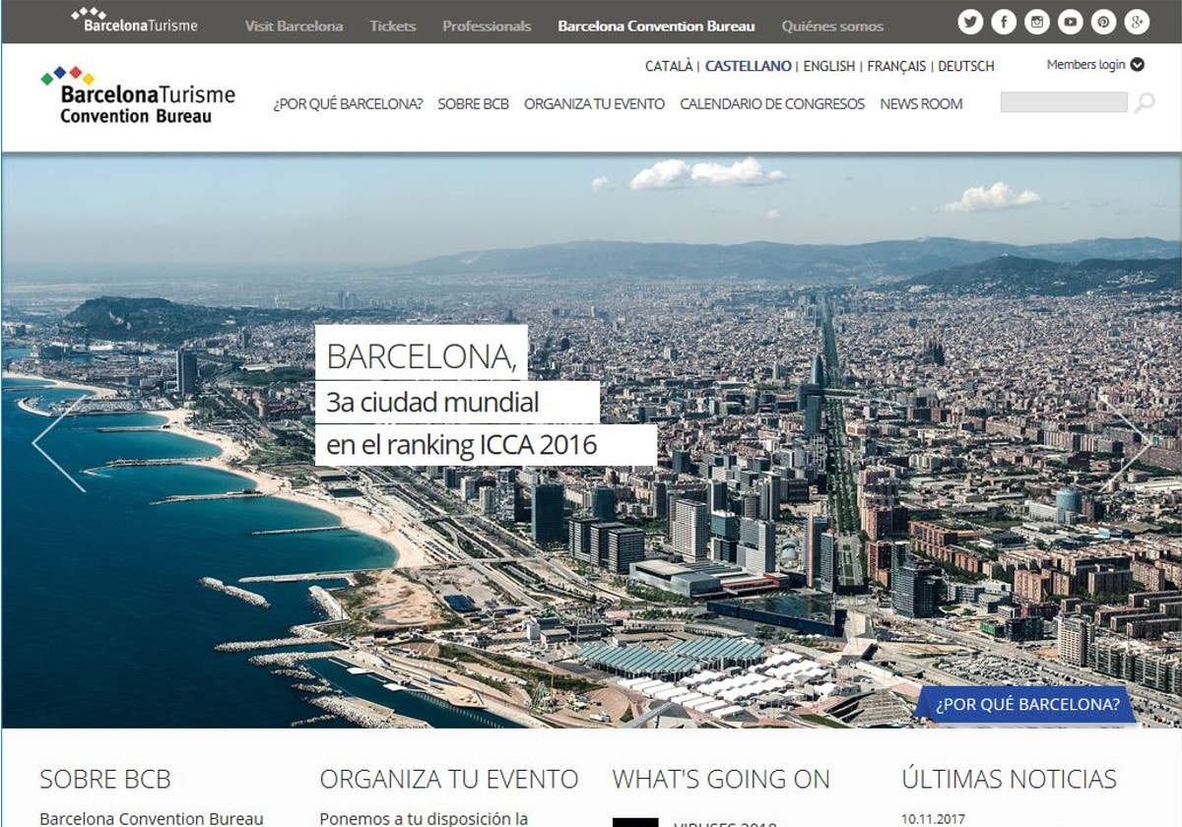Click the Organiza tu evento section heading

(449, 780)
